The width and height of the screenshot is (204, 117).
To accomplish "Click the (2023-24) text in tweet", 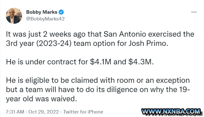I will [x=54, y=43].
